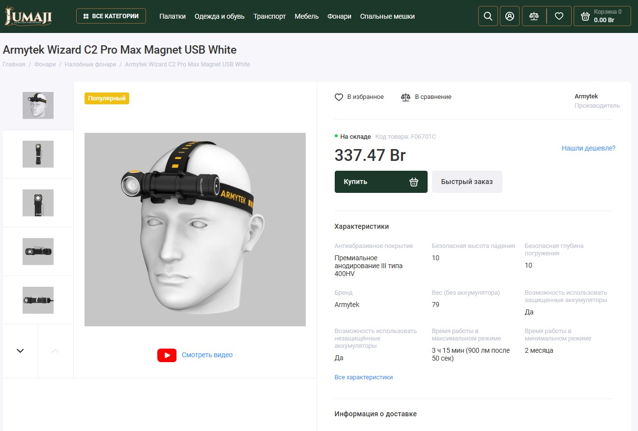
Task: Open the Все категории dropdown
Action: coord(111,16)
